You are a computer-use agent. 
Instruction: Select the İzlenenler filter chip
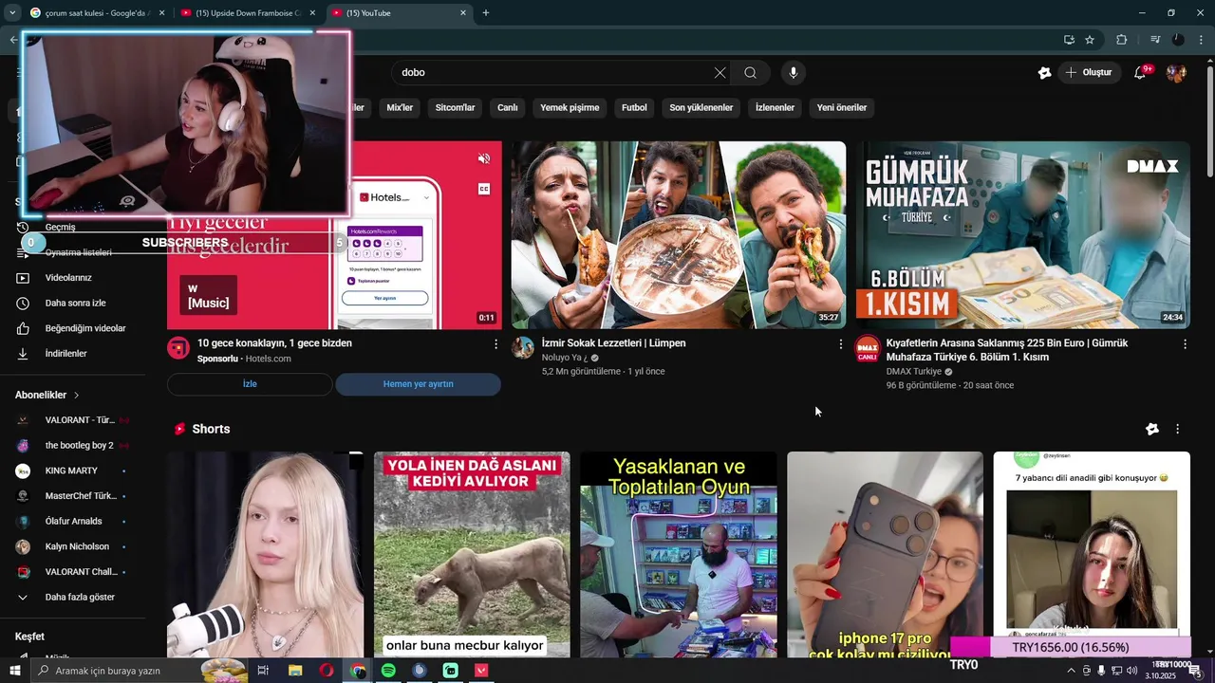(775, 108)
